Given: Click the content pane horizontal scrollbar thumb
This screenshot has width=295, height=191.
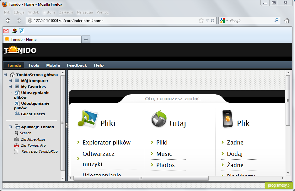Looking at the screenshot, I should [141, 178].
